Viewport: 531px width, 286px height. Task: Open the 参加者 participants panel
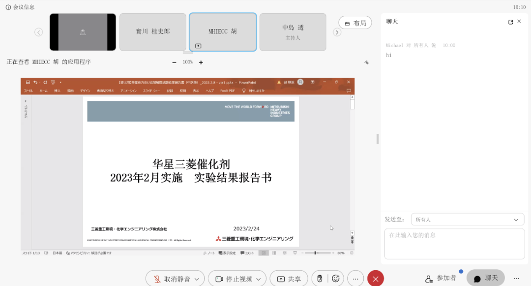(442, 278)
